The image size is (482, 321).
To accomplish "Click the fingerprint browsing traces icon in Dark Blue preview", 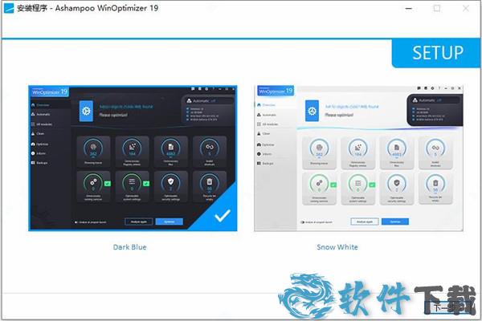I will [x=93, y=148].
